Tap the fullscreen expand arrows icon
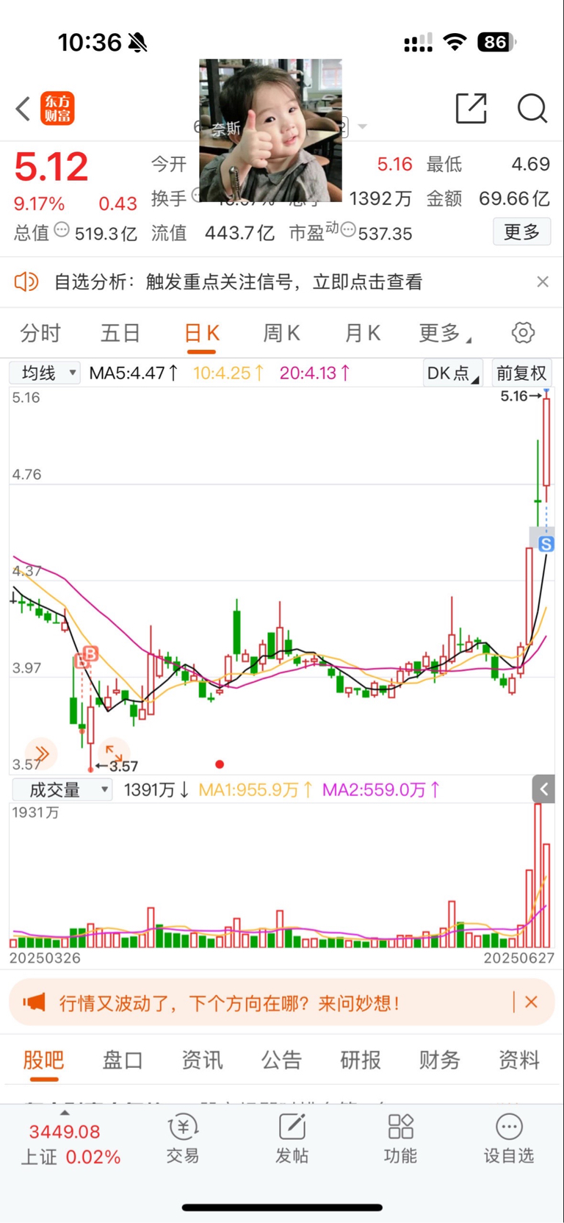 click(114, 753)
